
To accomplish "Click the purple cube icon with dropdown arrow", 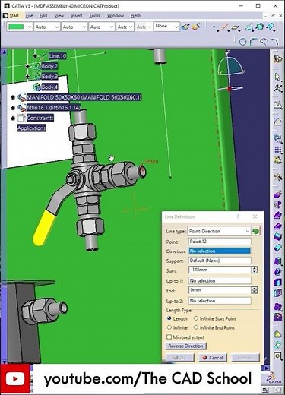I will [278, 261].
